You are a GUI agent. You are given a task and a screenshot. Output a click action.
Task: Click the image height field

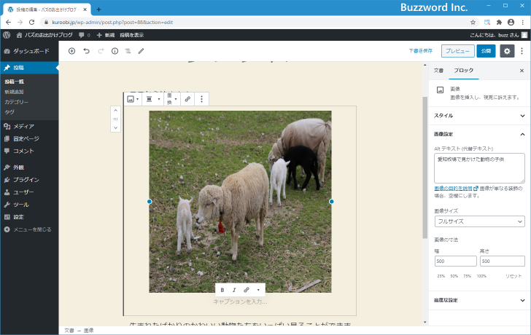[503, 261]
